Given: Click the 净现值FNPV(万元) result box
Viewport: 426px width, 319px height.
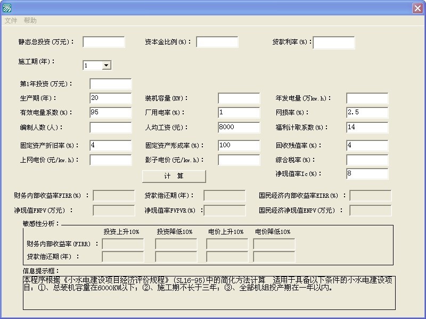Looking at the screenshot, I should (x=114, y=211).
